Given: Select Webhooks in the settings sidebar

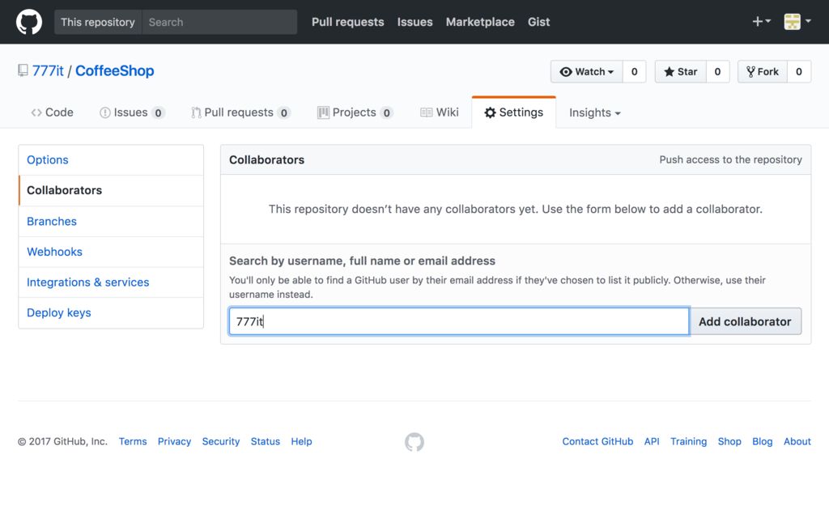Looking at the screenshot, I should click(x=111, y=253).
